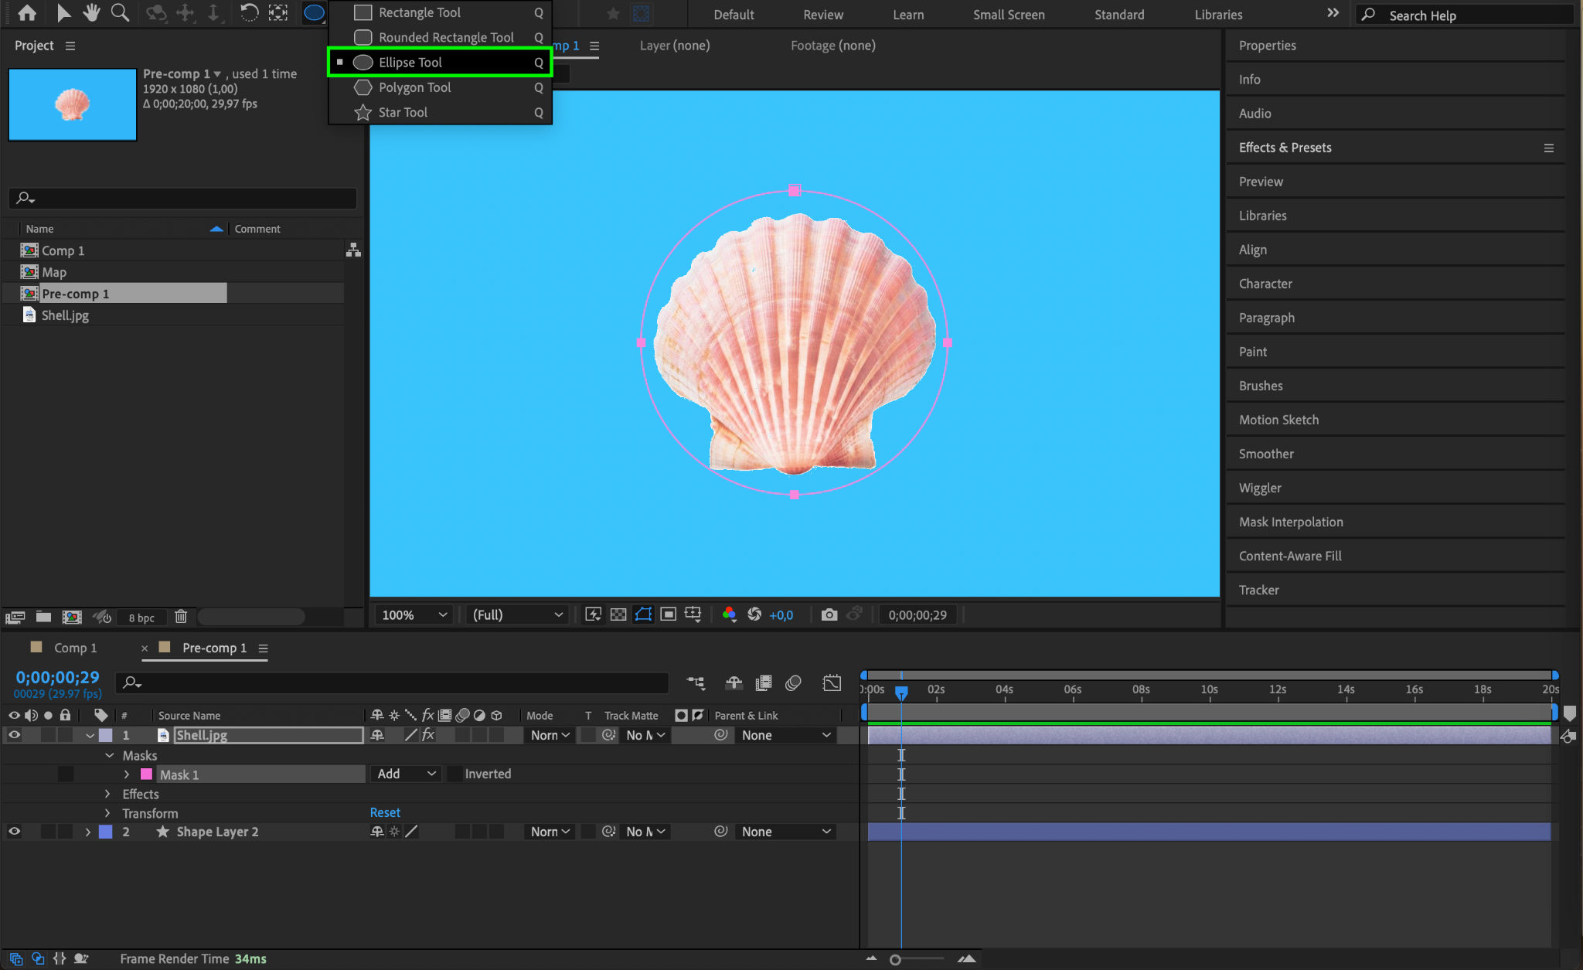Take a snapshot with camera icon

(x=829, y=614)
